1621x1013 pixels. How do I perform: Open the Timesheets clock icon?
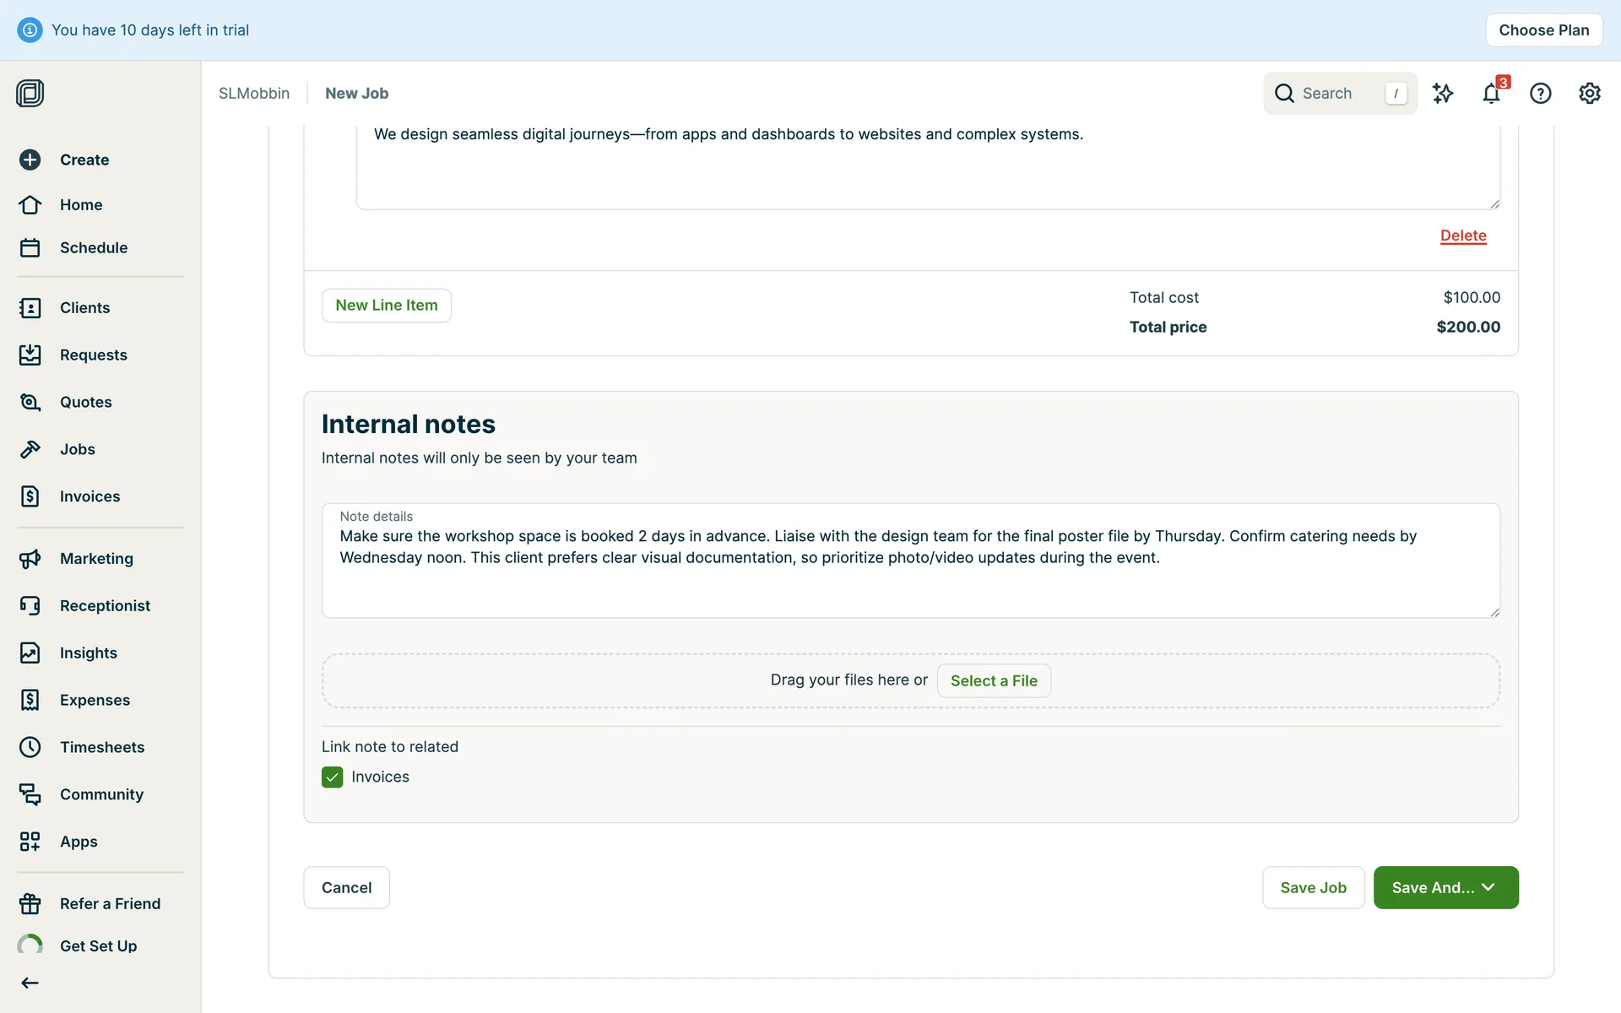30,747
